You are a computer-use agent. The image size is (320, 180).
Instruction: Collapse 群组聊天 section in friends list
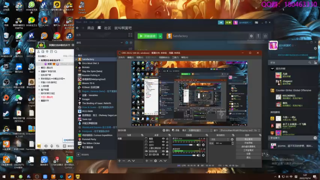click(269, 138)
